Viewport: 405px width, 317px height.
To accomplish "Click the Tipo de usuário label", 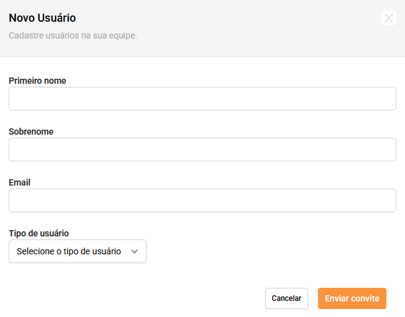I will [x=39, y=233].
